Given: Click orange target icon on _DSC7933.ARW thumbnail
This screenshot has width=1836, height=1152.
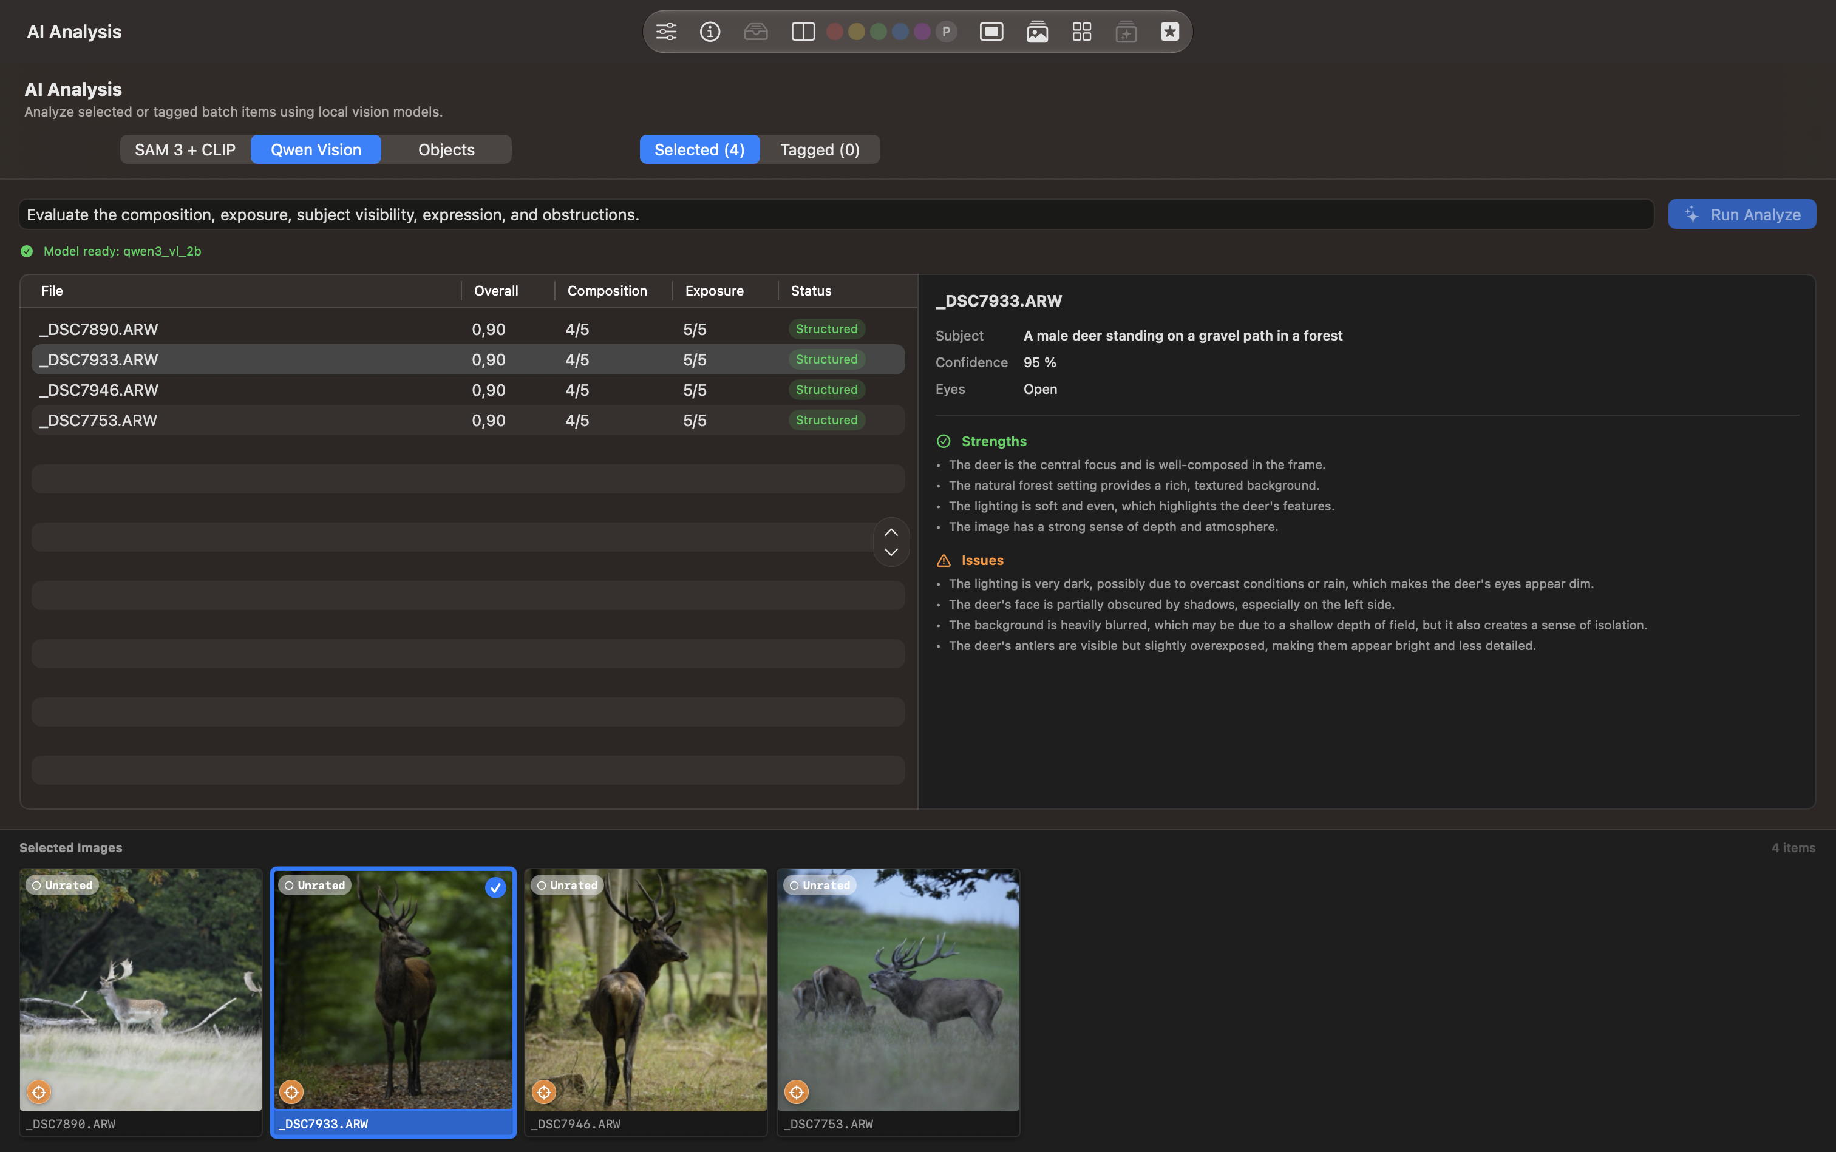Looking at the screenshot, I should [291, 1092].
